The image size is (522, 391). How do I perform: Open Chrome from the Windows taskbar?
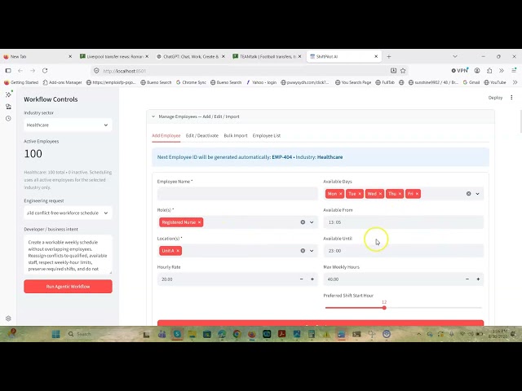[x=237, y=334]
